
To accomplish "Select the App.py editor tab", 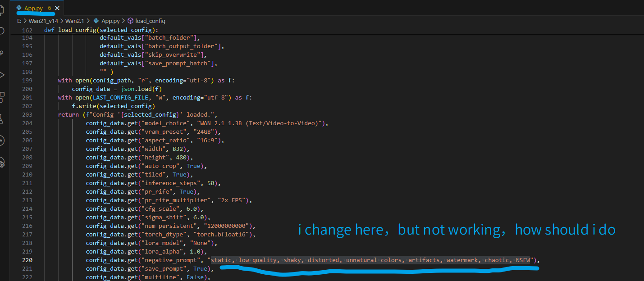I will (x=37, y=8).
